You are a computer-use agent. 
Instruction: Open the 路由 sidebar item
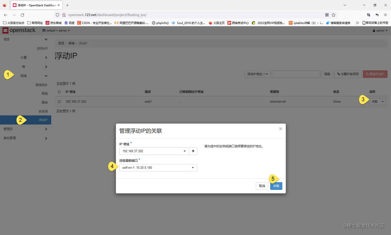(x=45, y=102)
